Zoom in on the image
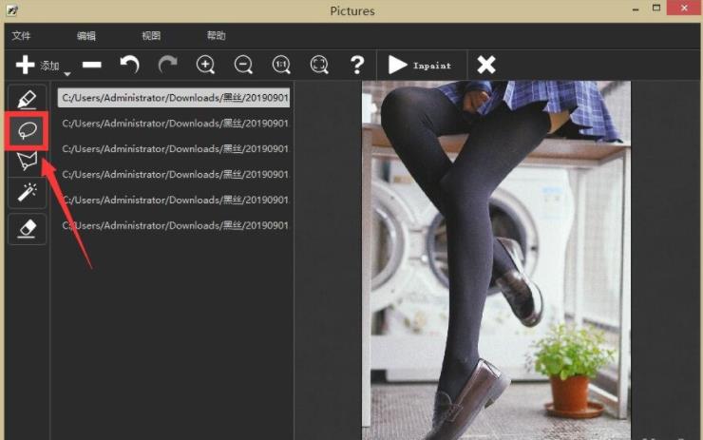The image size is (703, 440). (205, 65)
